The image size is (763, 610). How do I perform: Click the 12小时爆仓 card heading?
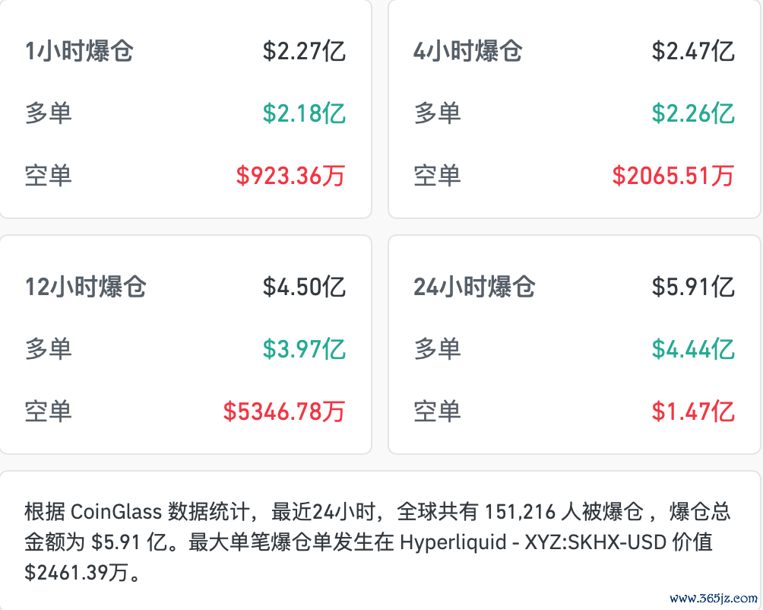click(86, 287)
